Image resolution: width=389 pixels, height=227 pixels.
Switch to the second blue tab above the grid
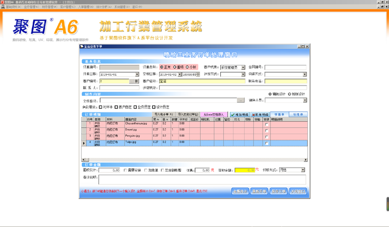[x=298, y=114]
